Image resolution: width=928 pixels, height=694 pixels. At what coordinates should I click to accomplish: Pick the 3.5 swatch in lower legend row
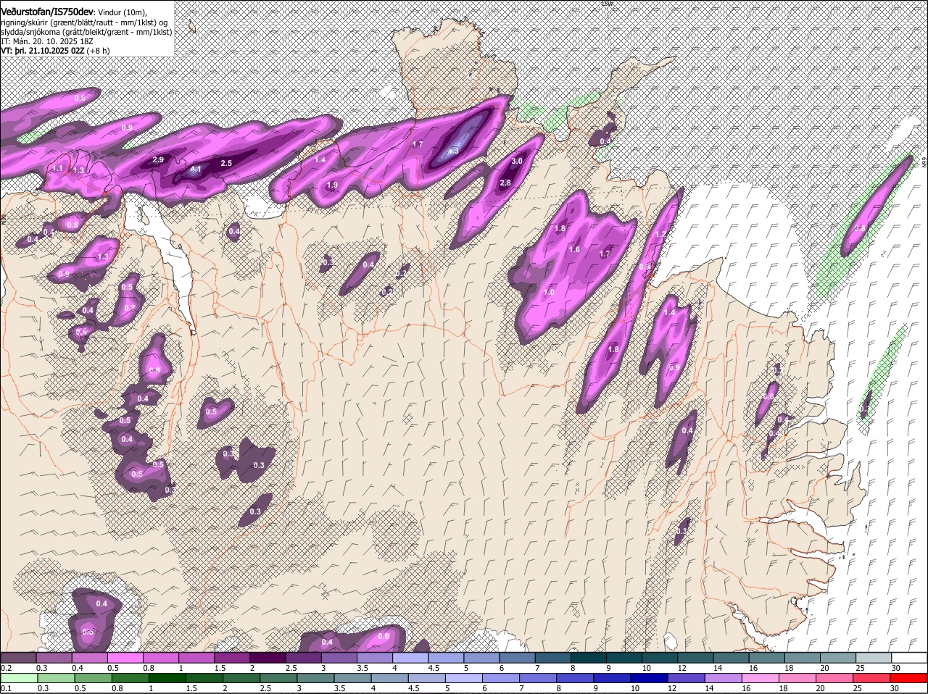[355, 679]
